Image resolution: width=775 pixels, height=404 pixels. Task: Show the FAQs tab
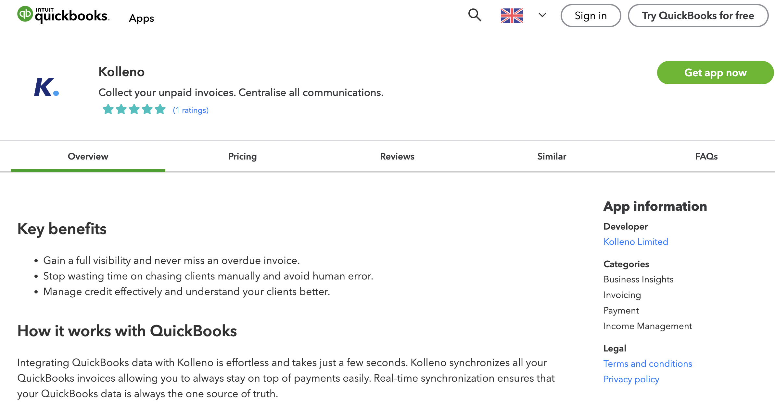706,157
